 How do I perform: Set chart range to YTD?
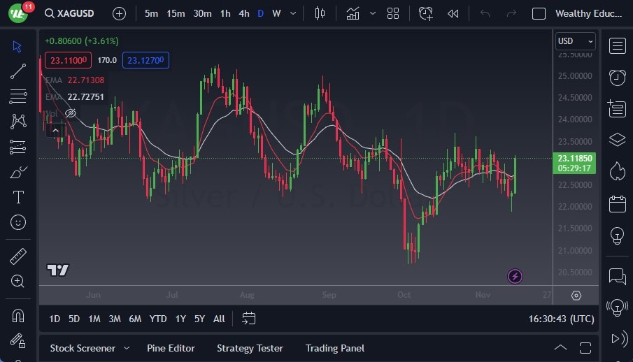point(158,319)
